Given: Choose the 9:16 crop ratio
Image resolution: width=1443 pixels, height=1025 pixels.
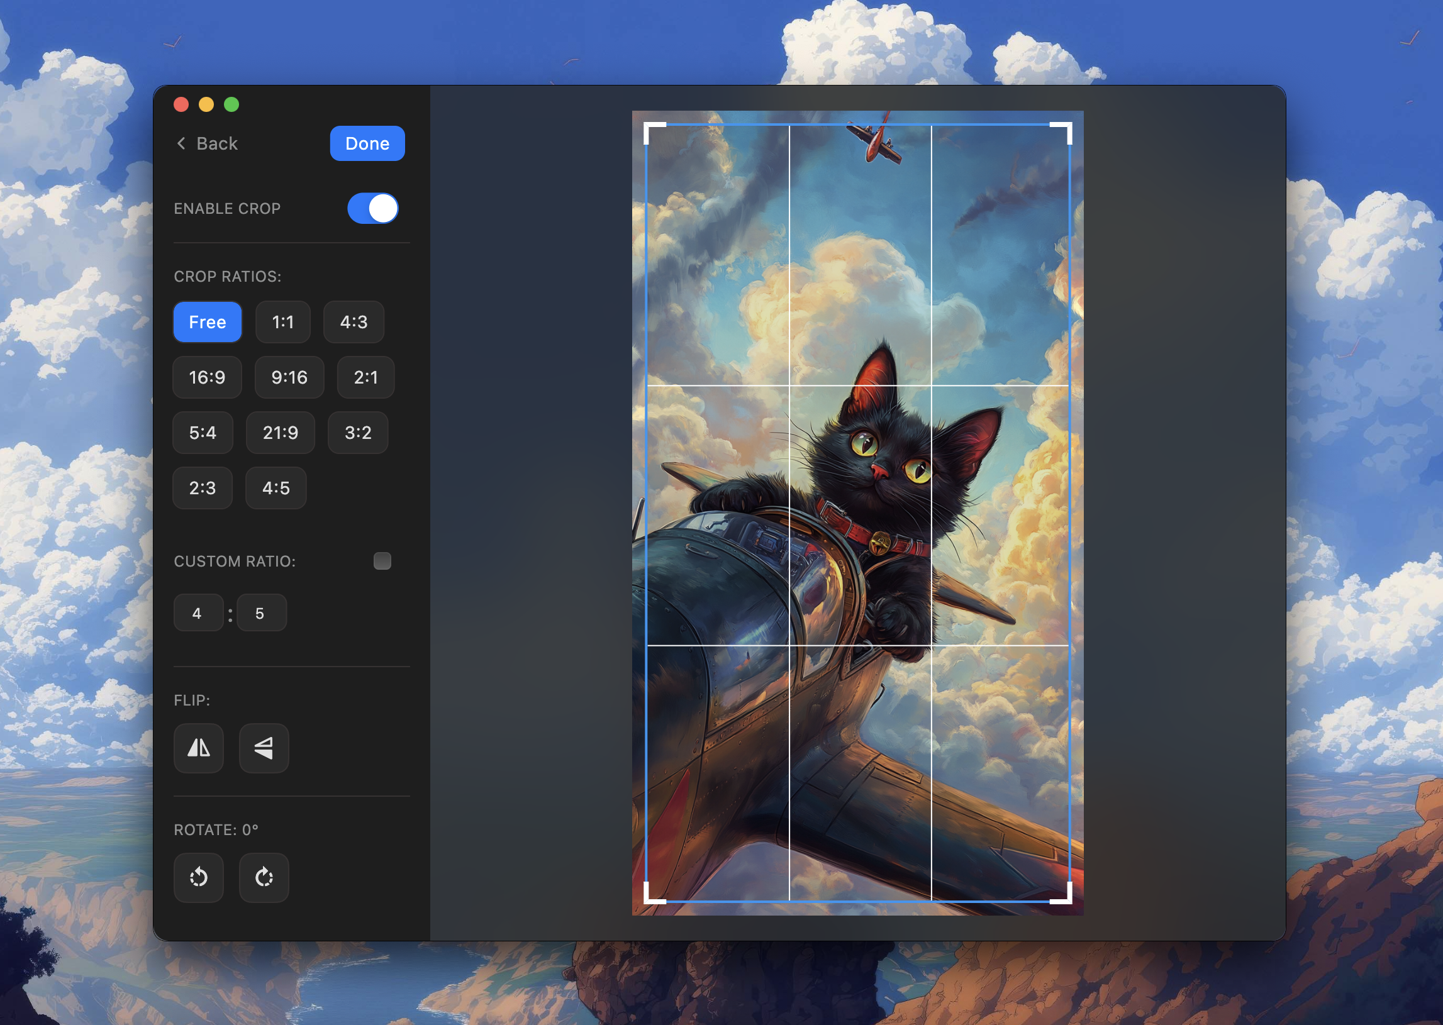Looking at the screenshot, I should tap(289, 377).
